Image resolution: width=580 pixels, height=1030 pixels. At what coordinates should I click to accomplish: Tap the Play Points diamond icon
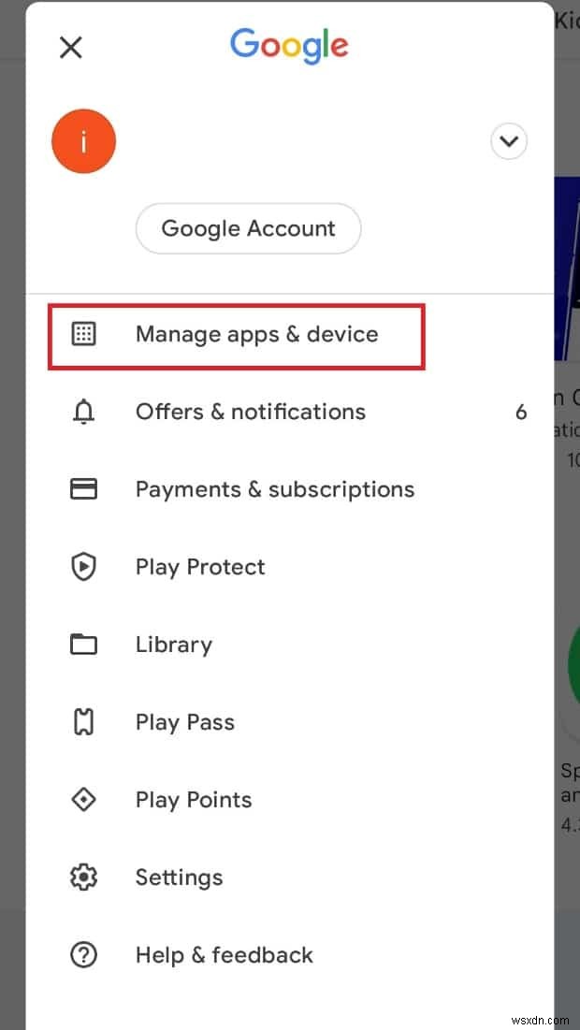83,800
